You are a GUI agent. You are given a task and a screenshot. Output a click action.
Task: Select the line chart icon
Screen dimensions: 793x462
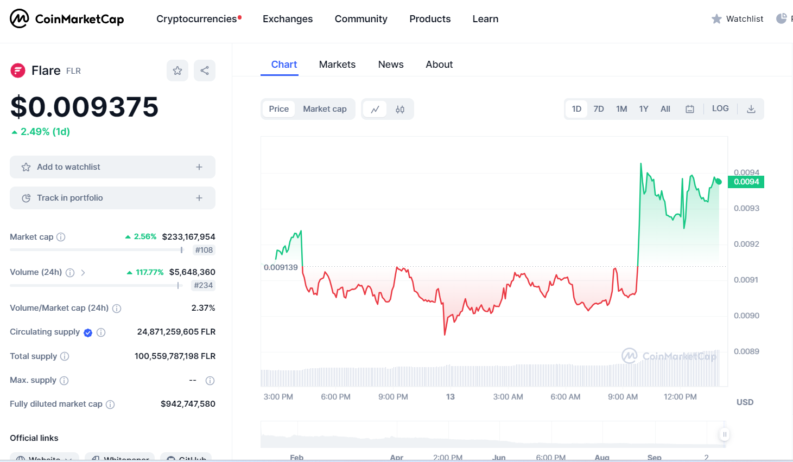pyautogui.click(x=375, y=109)
